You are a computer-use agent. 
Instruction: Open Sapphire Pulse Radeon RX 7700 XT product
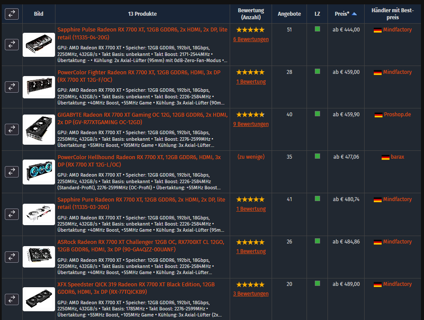click(x=142, y=34)
